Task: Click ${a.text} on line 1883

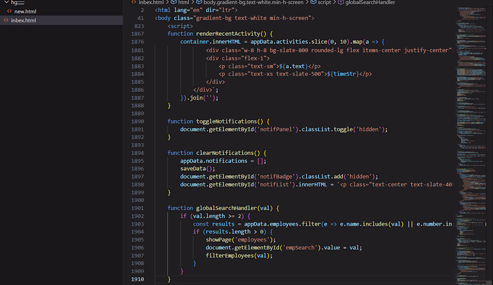Action: [x=294, y=66]
